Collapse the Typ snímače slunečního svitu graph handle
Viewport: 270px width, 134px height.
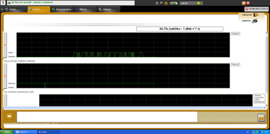(x=5, y=100)
